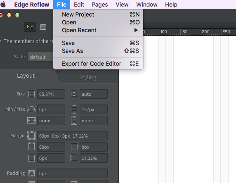236x183 pixels.
Task: Click the top margin icon
Action: pos(31,147)
